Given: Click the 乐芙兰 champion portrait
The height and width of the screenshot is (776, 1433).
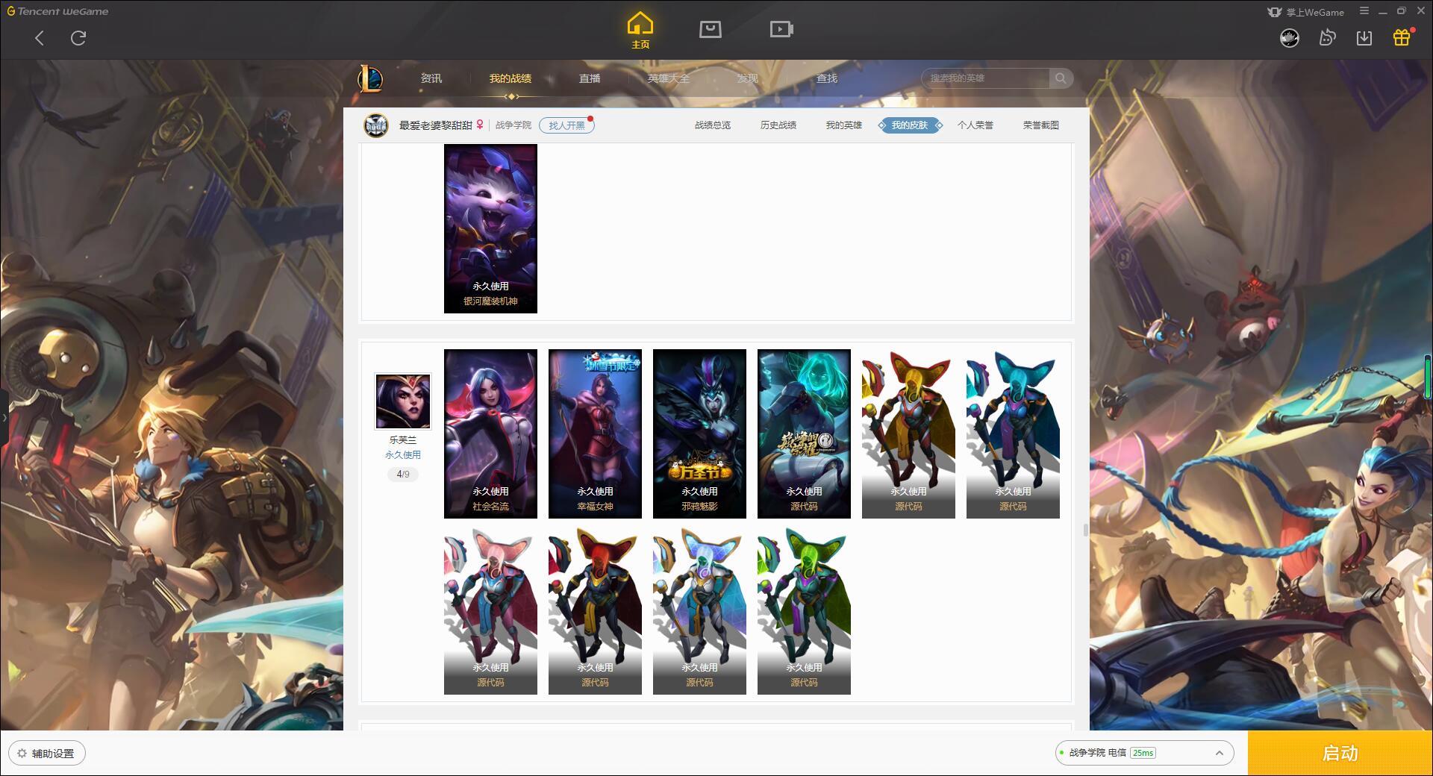Looking at the screenshot, I should [x=403, y=401].
